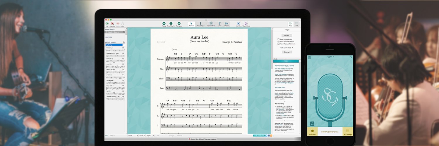Click Record New Snippet / Manage snippets
Viewport: 439px width, 146px height.
point(203,139)
